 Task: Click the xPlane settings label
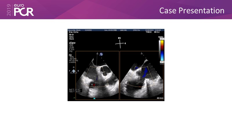[x=72, y=42]
